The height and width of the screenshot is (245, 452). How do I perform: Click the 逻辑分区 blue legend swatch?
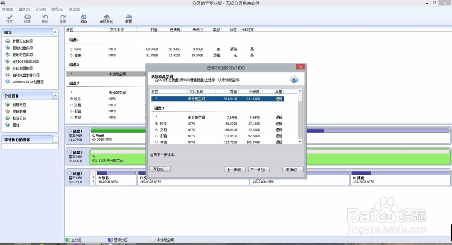point(110,240)
